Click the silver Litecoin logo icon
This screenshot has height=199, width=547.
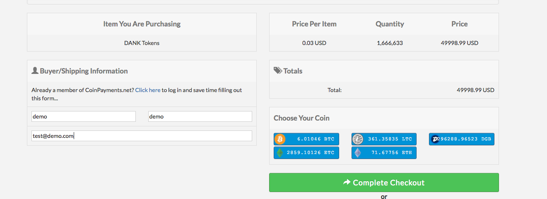coord(357,139)
